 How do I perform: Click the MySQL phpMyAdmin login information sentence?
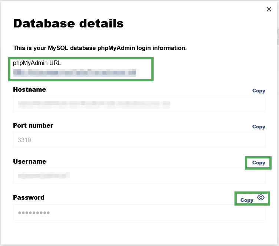(100, 48)
